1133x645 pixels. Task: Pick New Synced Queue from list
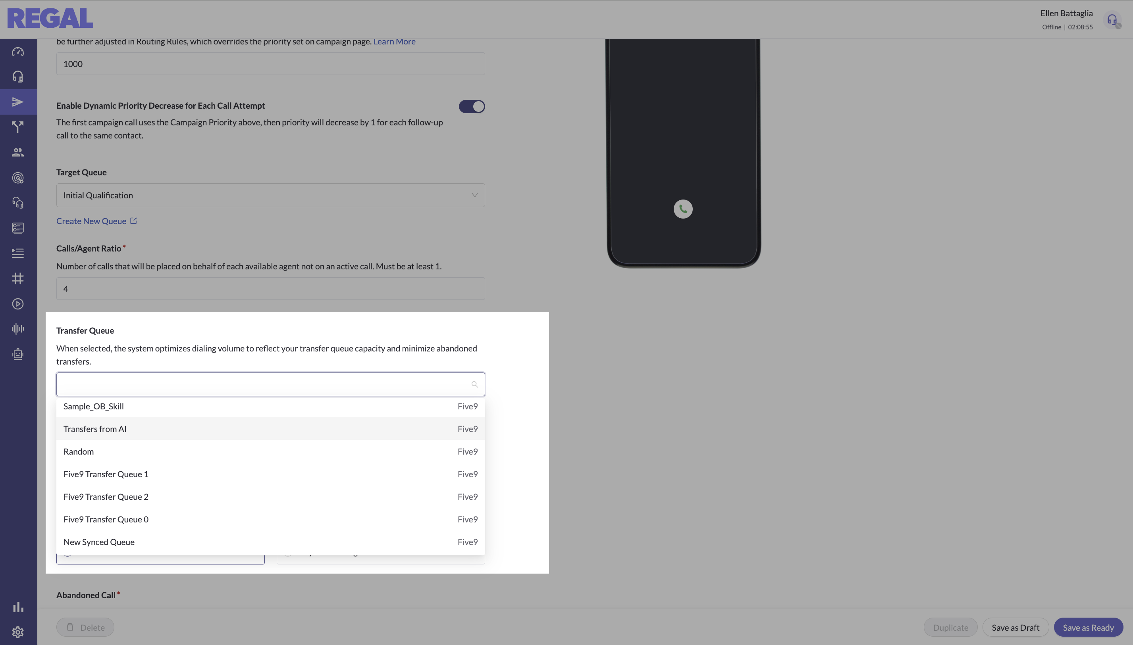[270, 542]
